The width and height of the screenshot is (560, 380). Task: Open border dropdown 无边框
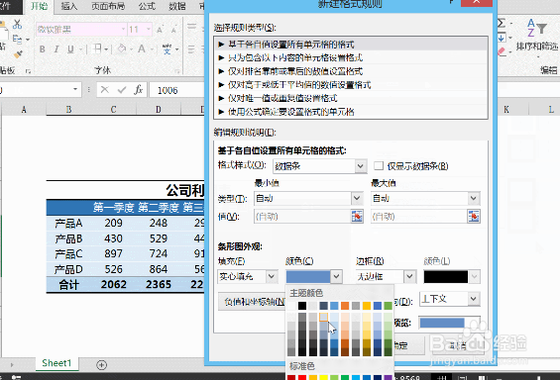386,276
